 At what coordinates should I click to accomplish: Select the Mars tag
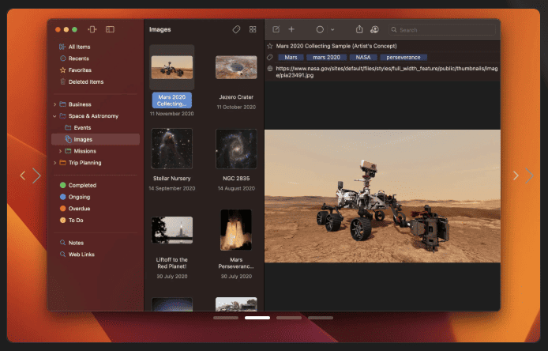click(x=291, y=58)
